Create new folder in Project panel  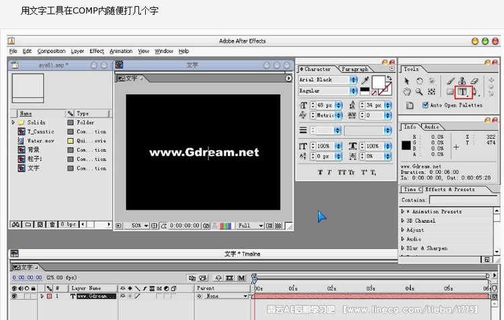coord(28,224)
